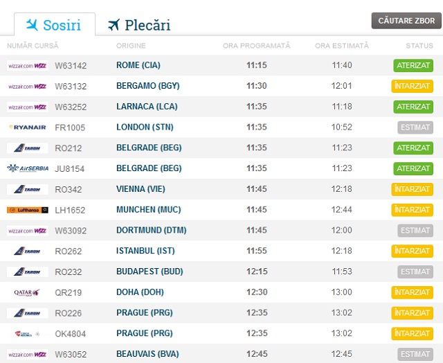Click the Origine column header
This screenshot has height=363, width=443.
[x=132, y=46]
